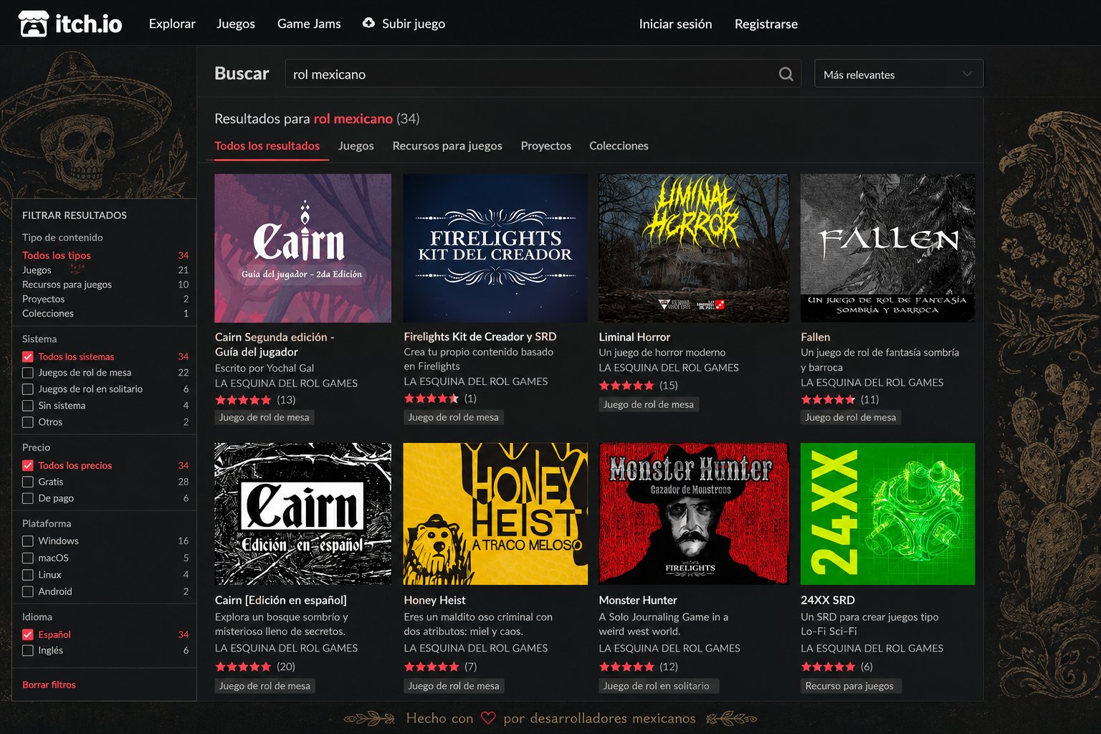Click the upload cloud icon beside Subir juego

click(368, 23)
